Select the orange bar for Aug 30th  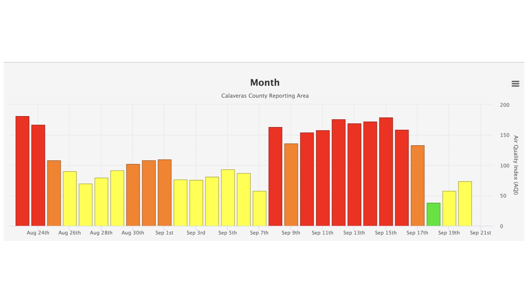click(133, 195)
